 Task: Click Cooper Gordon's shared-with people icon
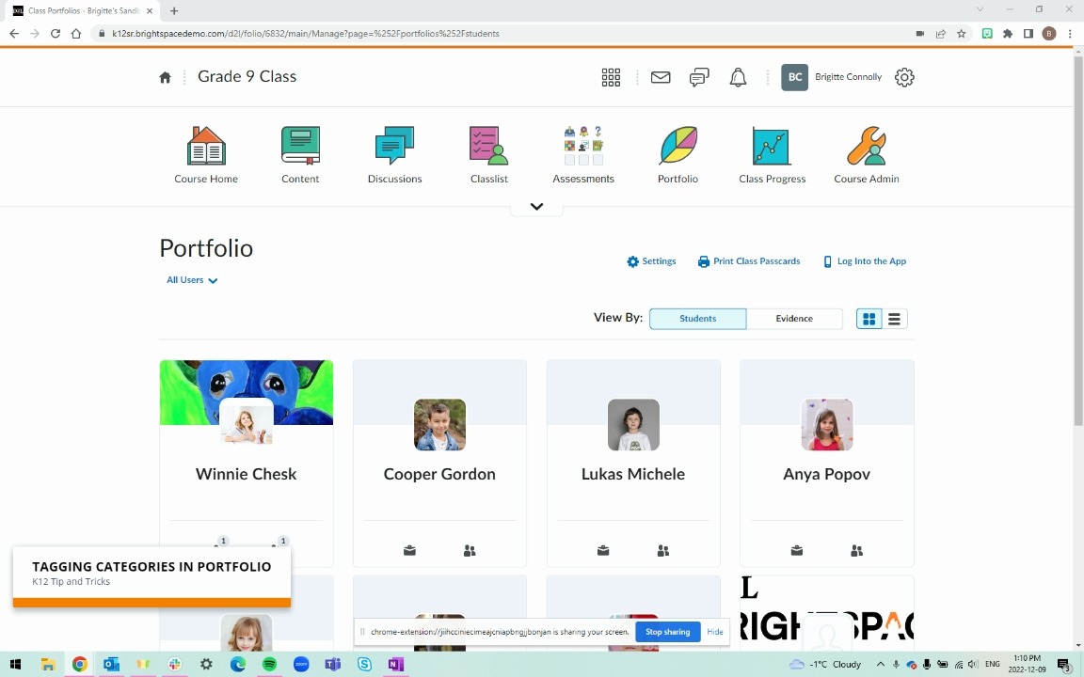(x=470, y=551)
